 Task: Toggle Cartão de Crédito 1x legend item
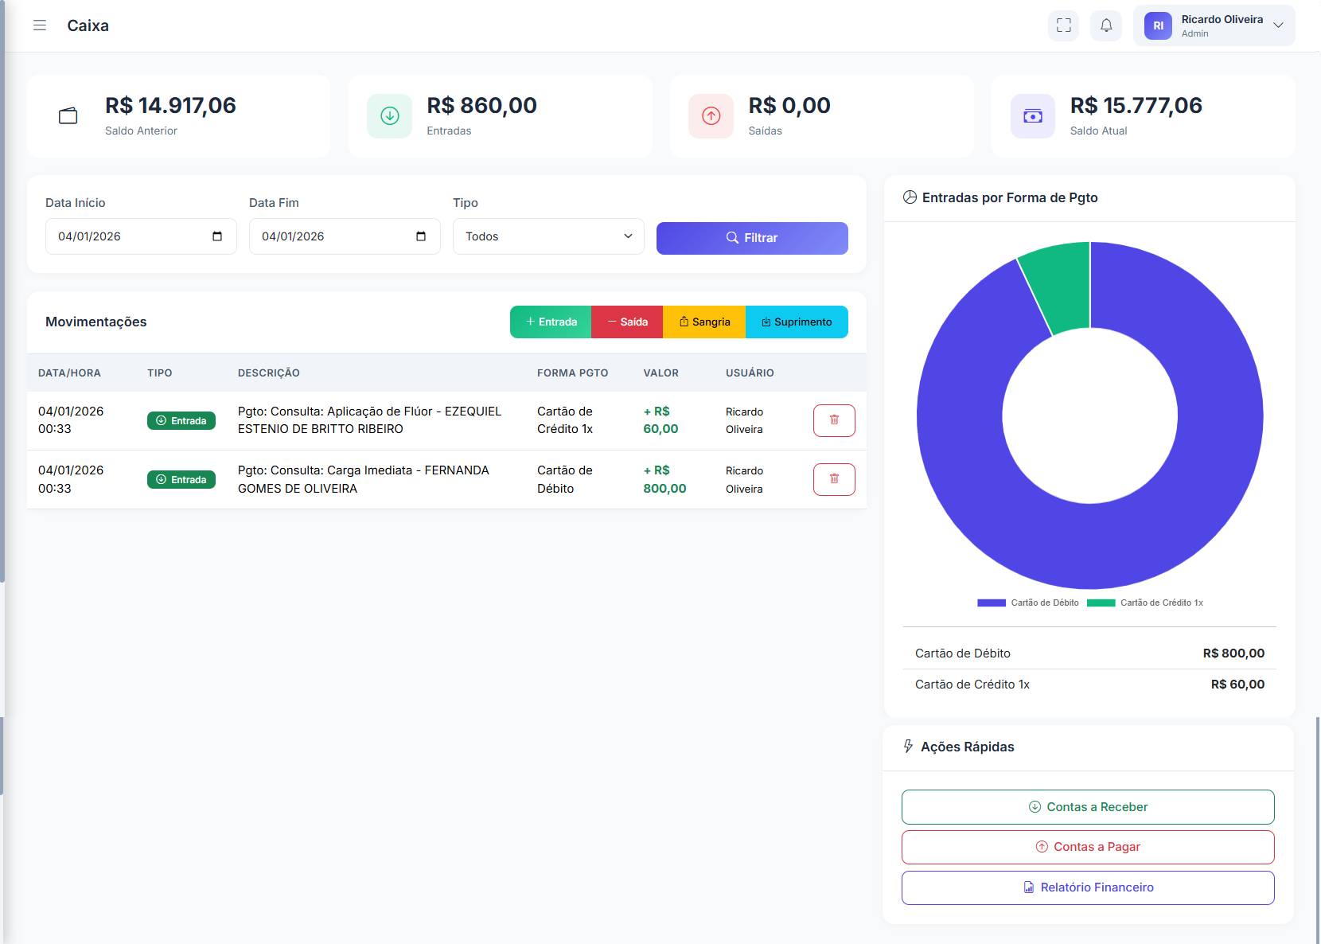pos(1145,603)
